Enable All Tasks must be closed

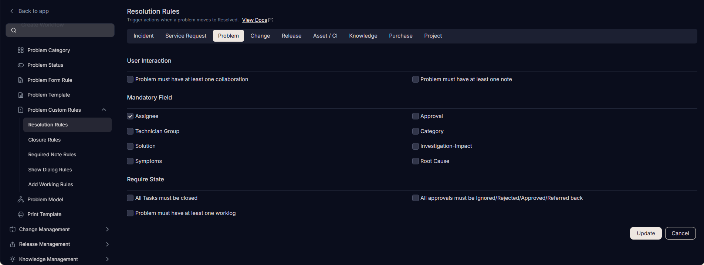[x=130, y=198]
